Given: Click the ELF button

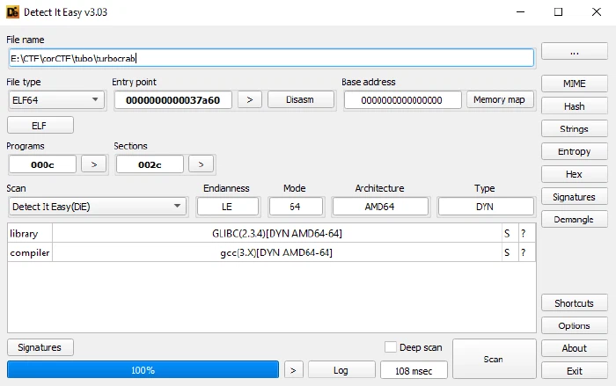Looking at the screenshot, I should point(40,125).
